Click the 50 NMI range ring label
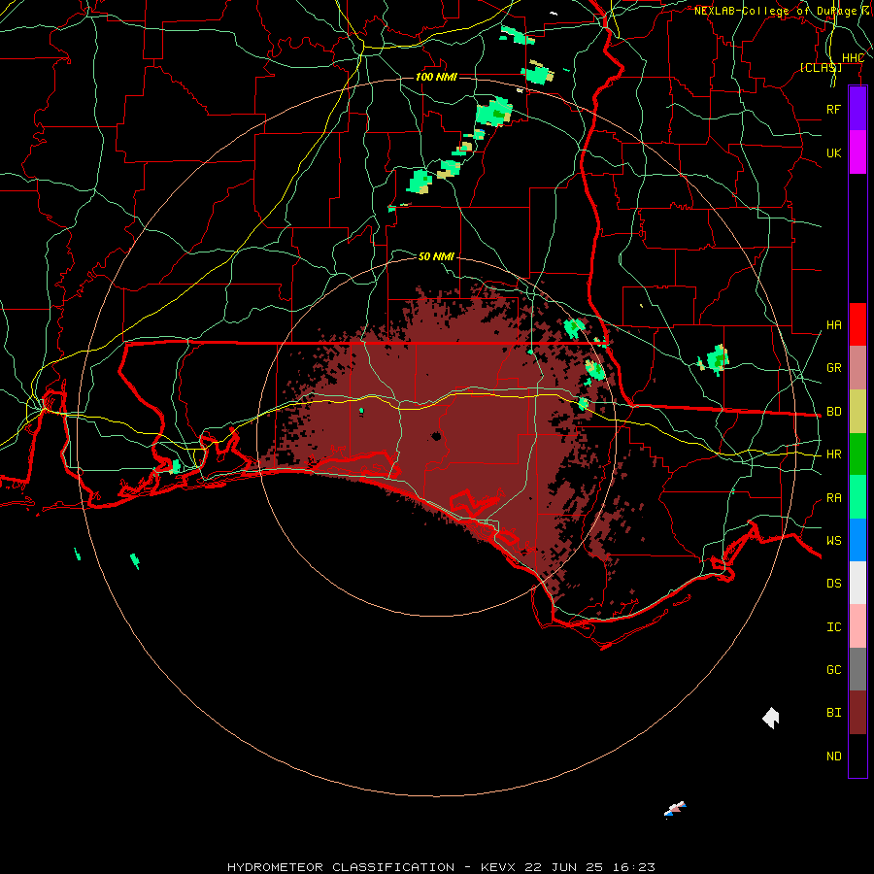The image size is (874, 874). [x=436, y=256]
